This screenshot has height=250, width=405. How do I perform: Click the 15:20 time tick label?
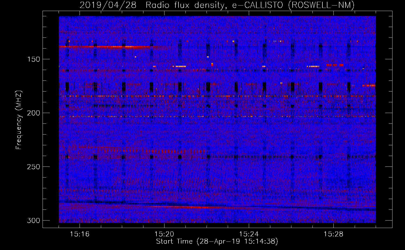164,234
